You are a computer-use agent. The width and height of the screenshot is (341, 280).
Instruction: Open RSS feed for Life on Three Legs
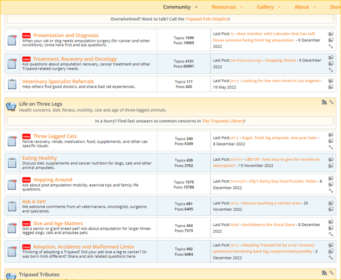tap(324, 103)
